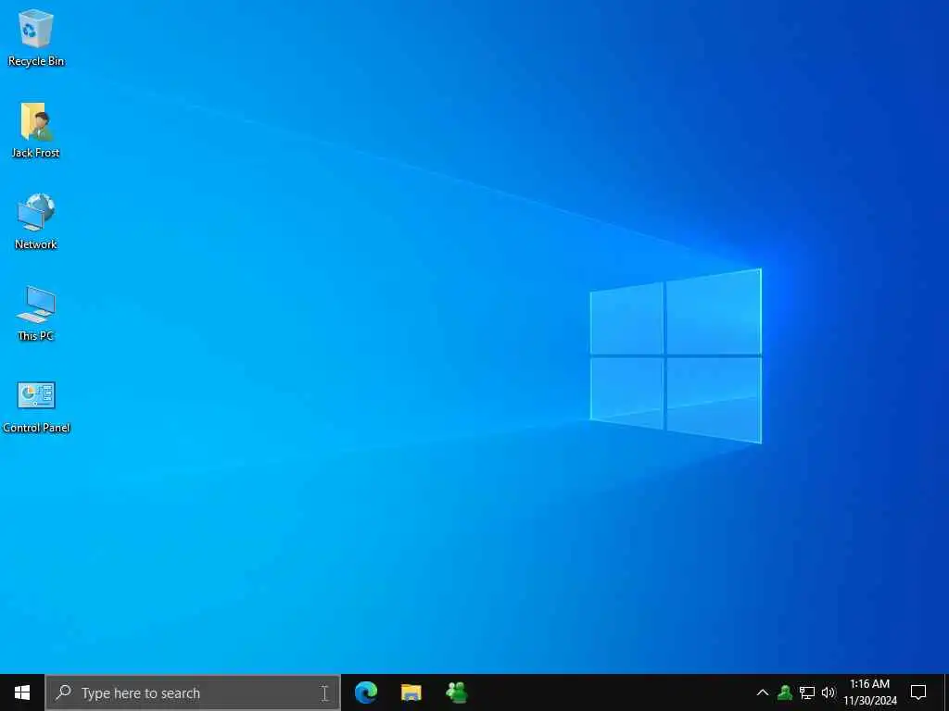Click the Show desktop strip beside notifications

click(946, 692)
